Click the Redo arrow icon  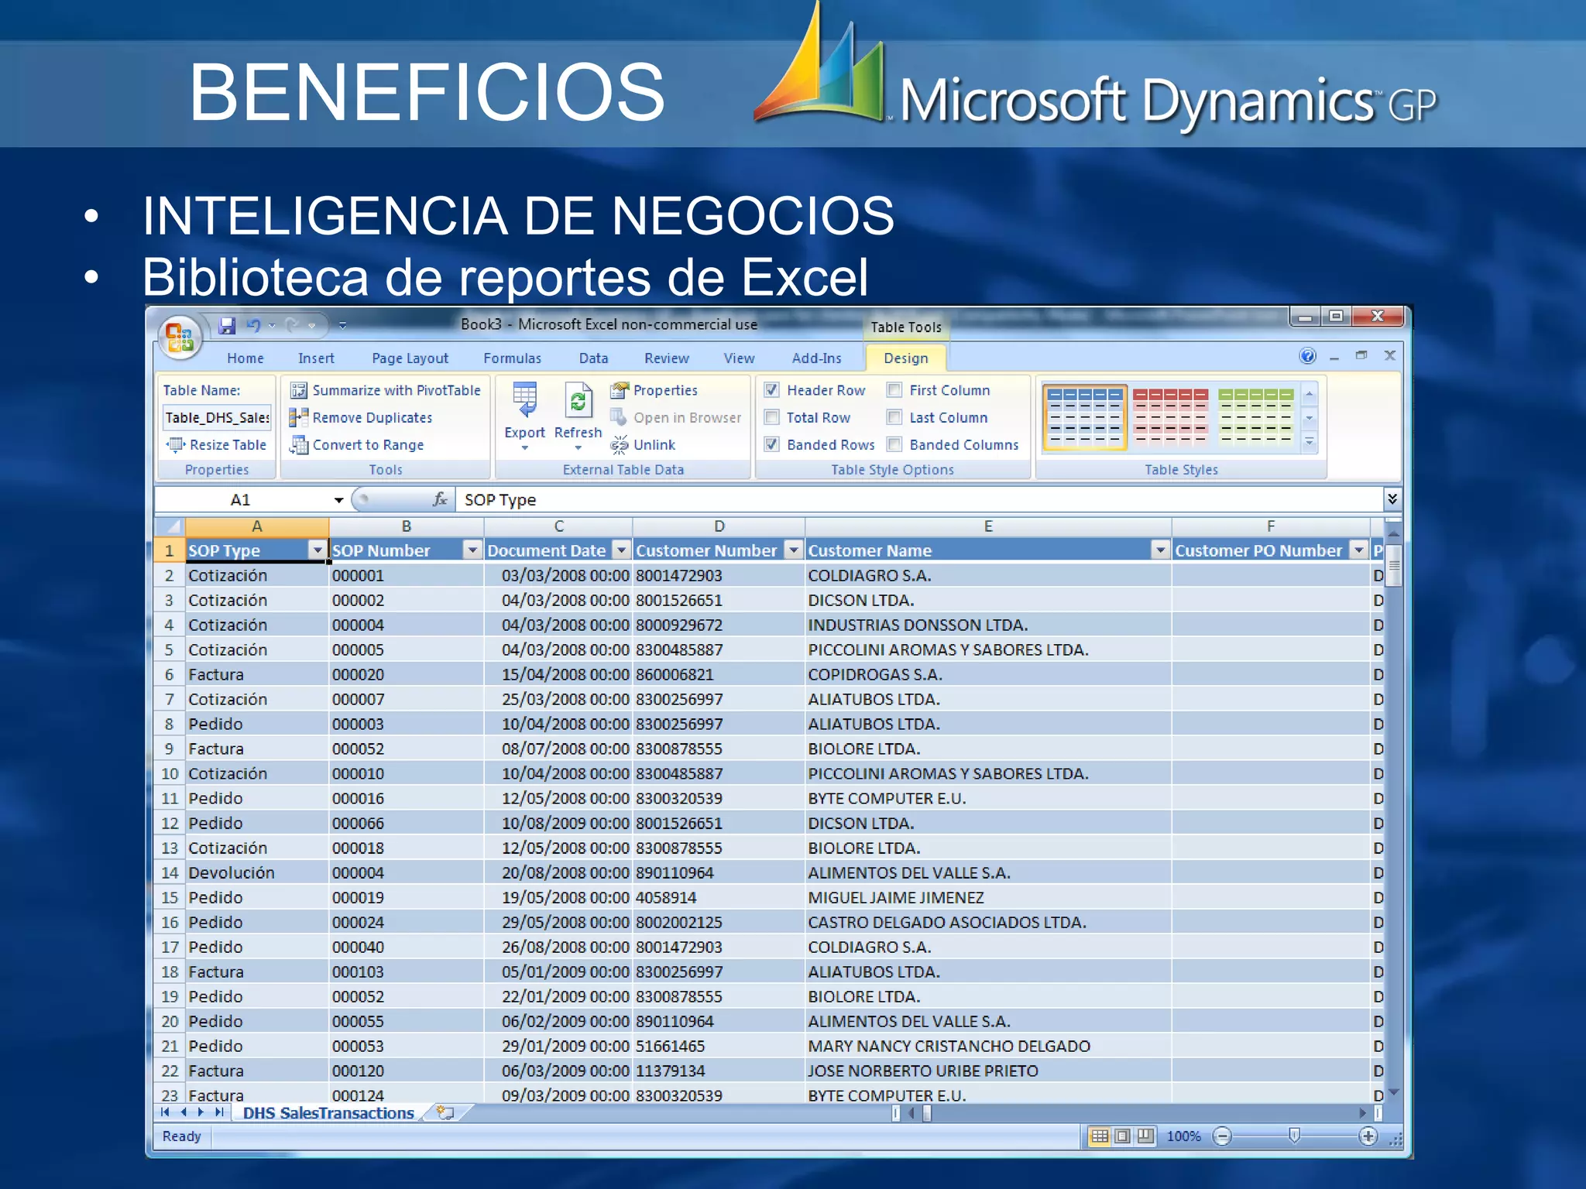coord(292,326)
